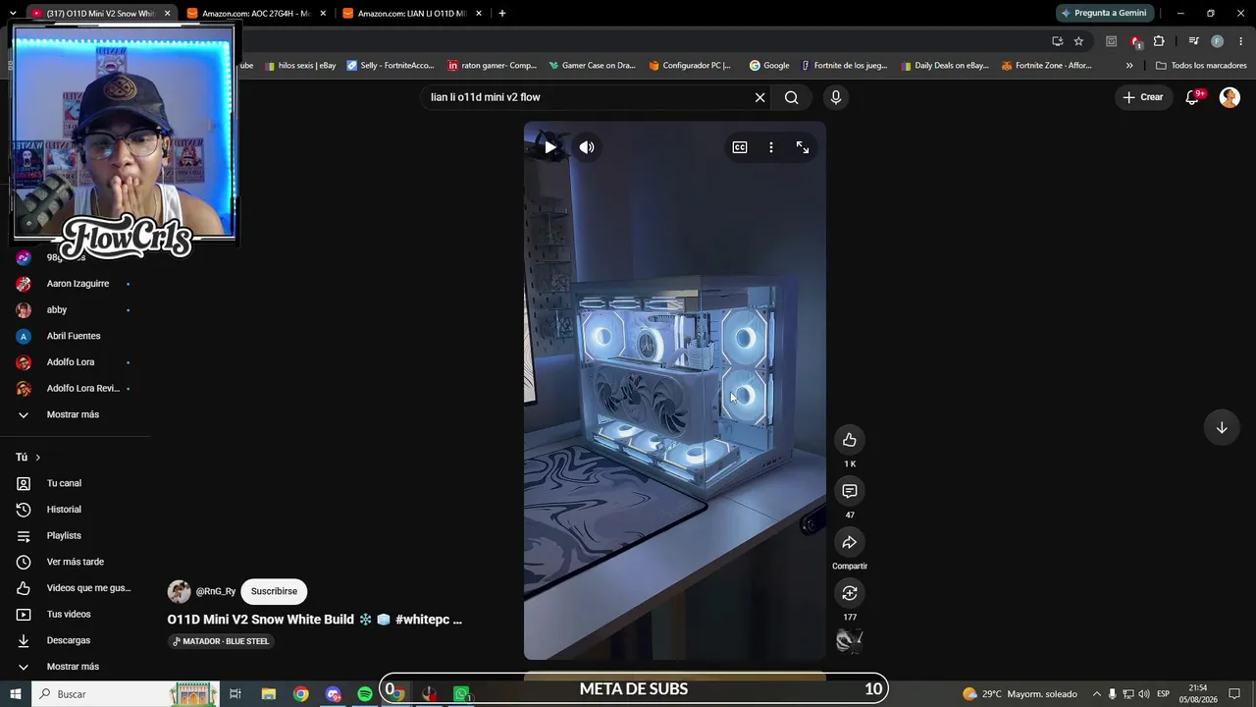
Task: Open the YouTube account avatar menu
Action: pos(1230,97)
